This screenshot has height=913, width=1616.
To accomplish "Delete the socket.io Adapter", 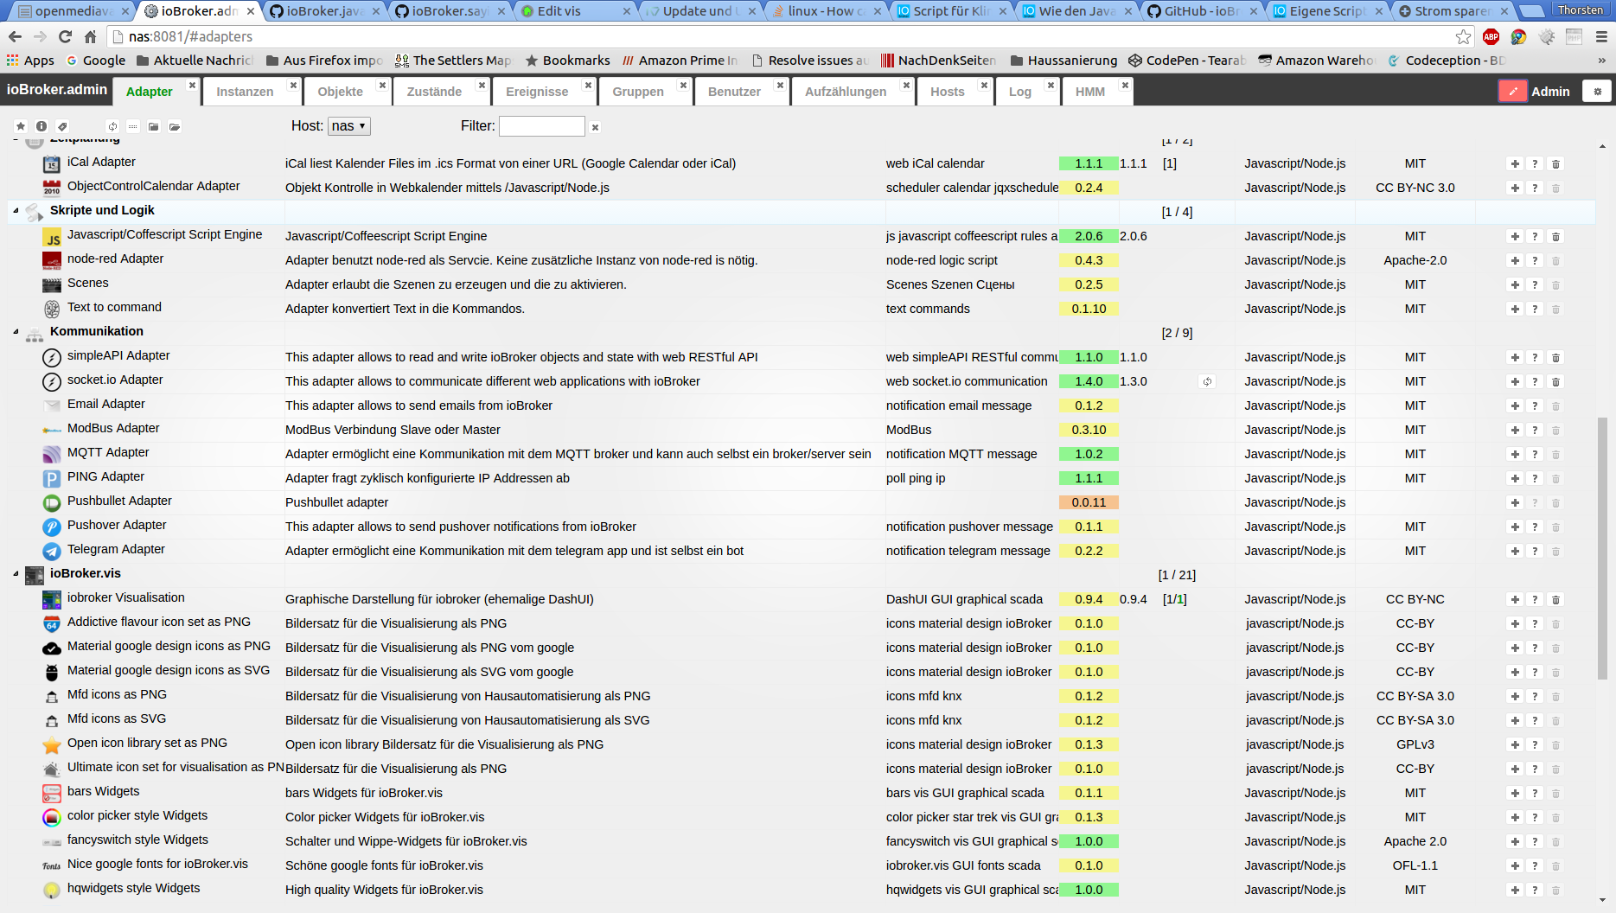I will tap(1556, 381).
